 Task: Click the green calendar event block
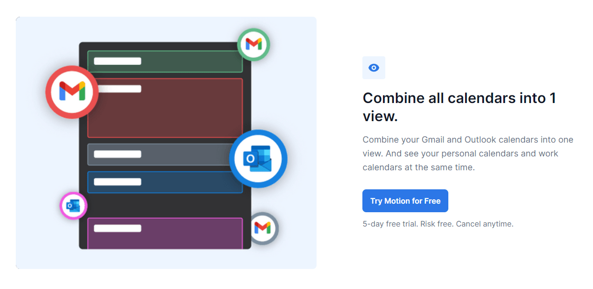191,62
